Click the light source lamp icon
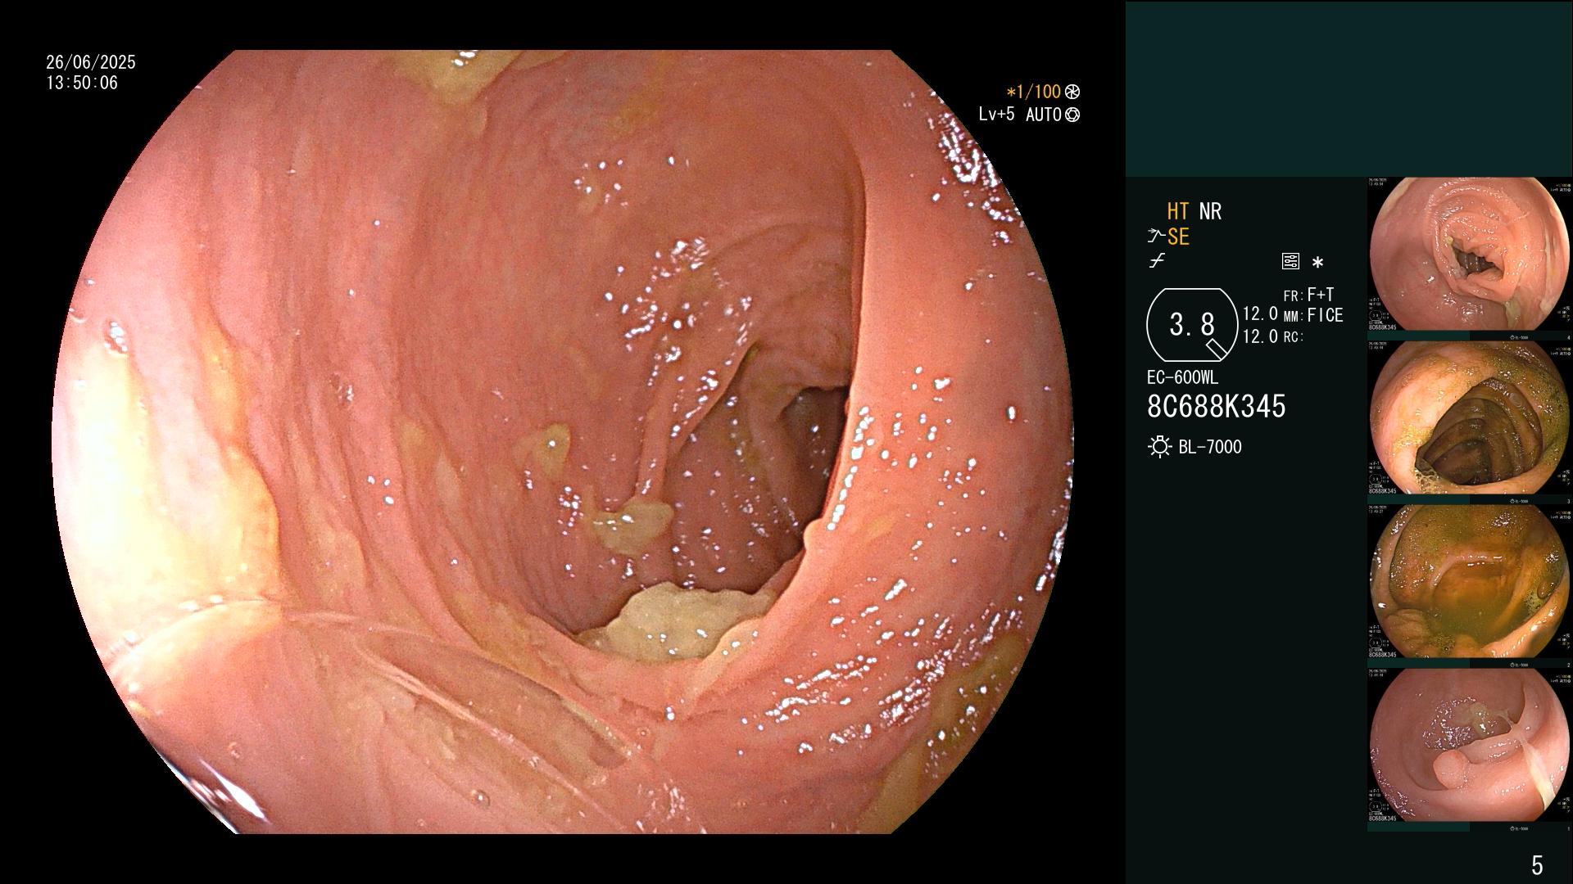1573x884 pixels. pos(1159,447)
